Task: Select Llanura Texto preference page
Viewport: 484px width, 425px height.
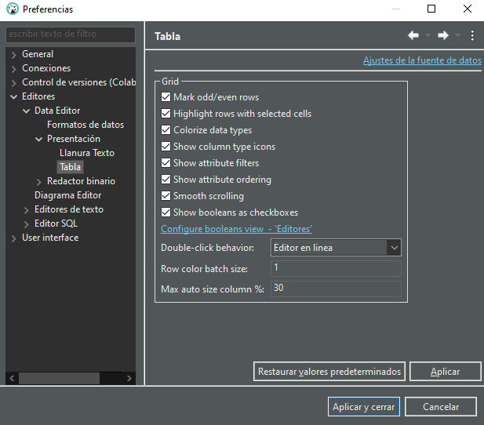Action: coord(87,153)
